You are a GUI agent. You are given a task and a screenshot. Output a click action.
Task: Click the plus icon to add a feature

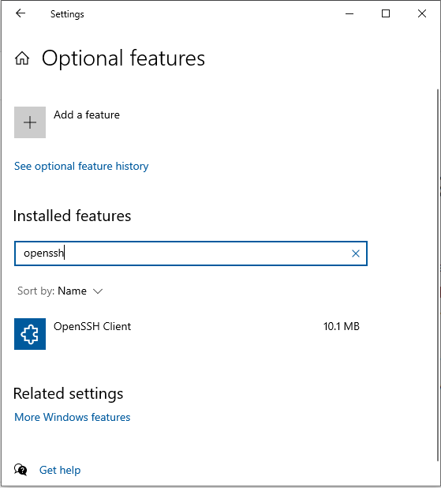click(x=30, y=122)
